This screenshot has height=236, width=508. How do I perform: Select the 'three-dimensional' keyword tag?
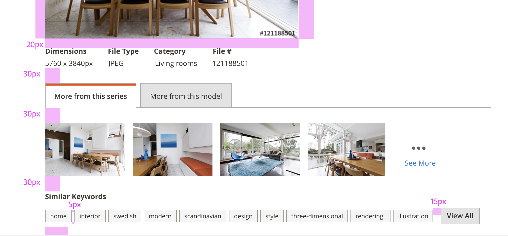click(317, 216)
